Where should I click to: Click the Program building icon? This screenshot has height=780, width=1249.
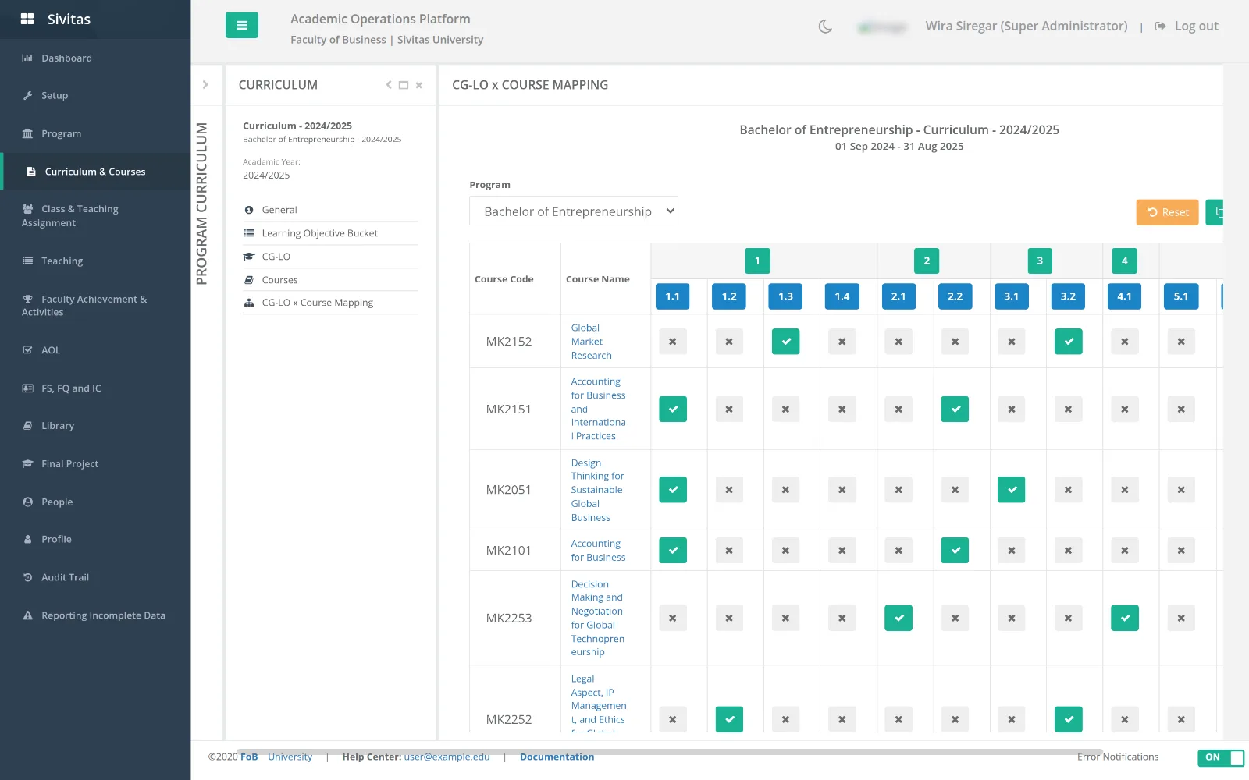[x=27, y=134]
